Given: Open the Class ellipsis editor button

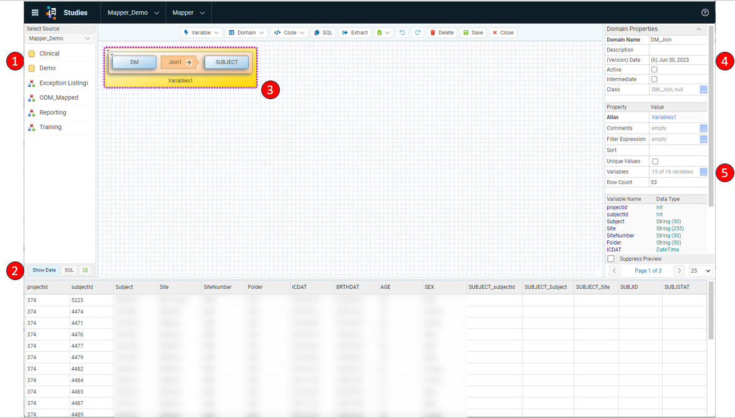Looking at the screenshot, I should 703,90.
